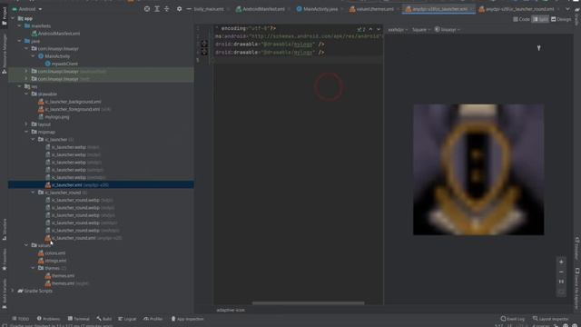Select mylogo.png in drawable folder

[x=56, y=117]
